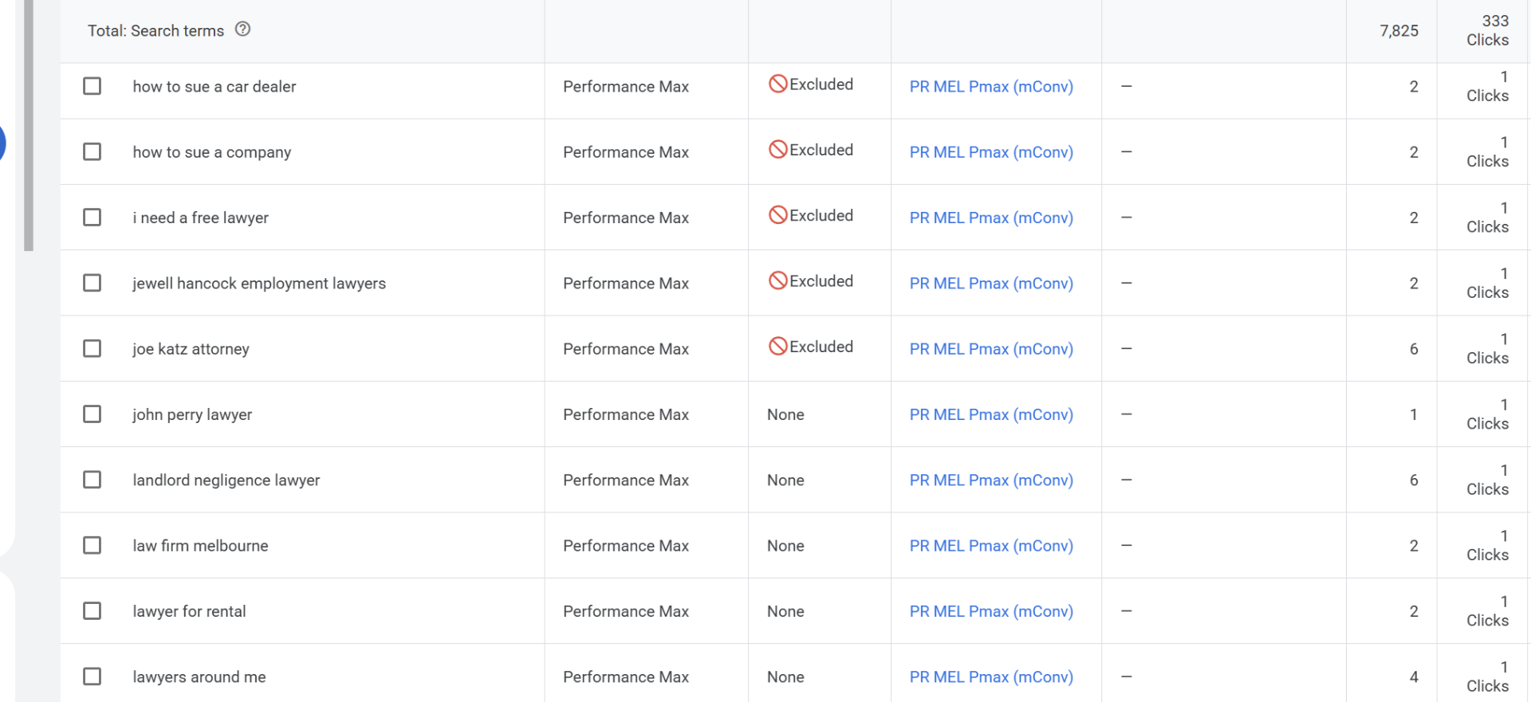Click 'Performance Max' in how to sue a car dealer row
This screenshot has width=1531, height=702.
(x=626, y=86)
